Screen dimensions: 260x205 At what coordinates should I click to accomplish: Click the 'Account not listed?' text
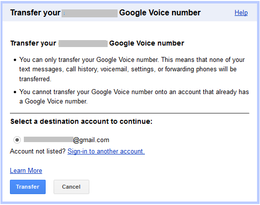(x=38, y=152)
